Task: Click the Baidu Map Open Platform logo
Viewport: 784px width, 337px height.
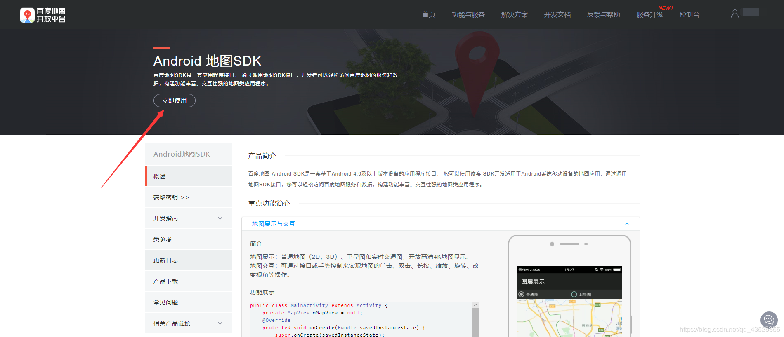Action: click(x=43, y=15)
